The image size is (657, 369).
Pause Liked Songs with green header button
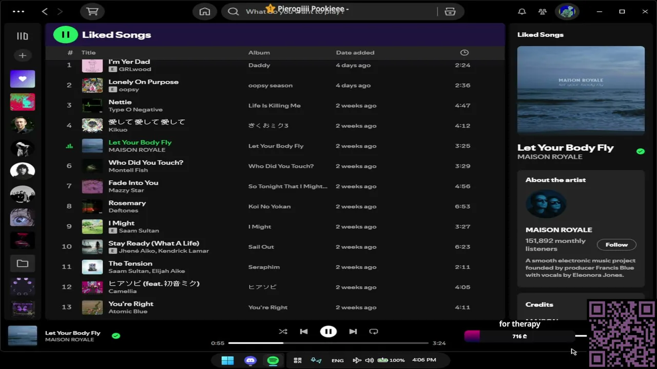pos(65,35)
